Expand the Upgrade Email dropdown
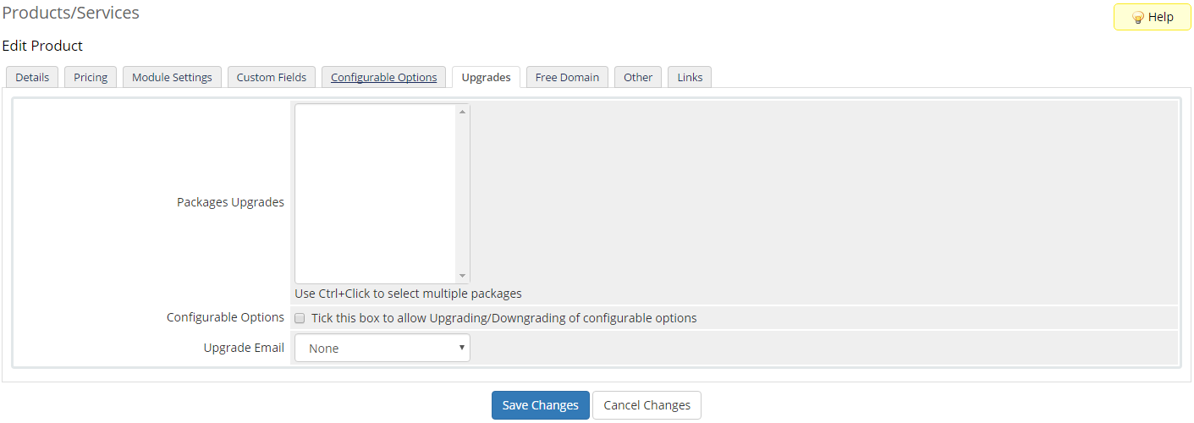Image resolution: width=1194 pixels, height=423 pixels. [382, 348]
